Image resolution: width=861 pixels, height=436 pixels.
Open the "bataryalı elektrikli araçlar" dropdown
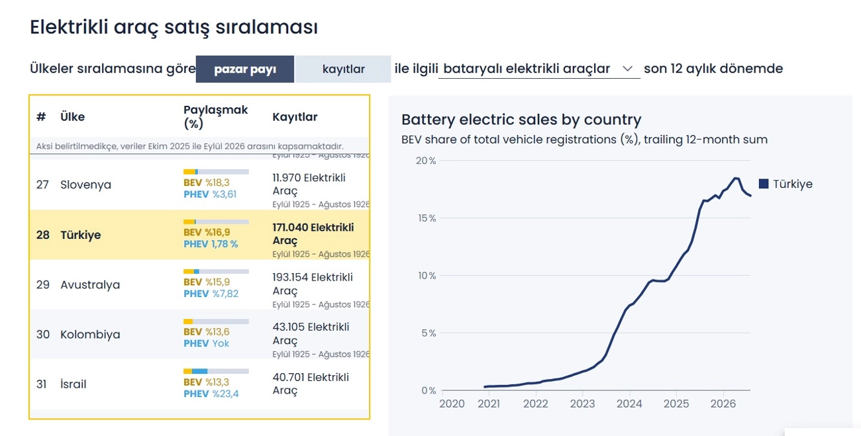point(539,69)
